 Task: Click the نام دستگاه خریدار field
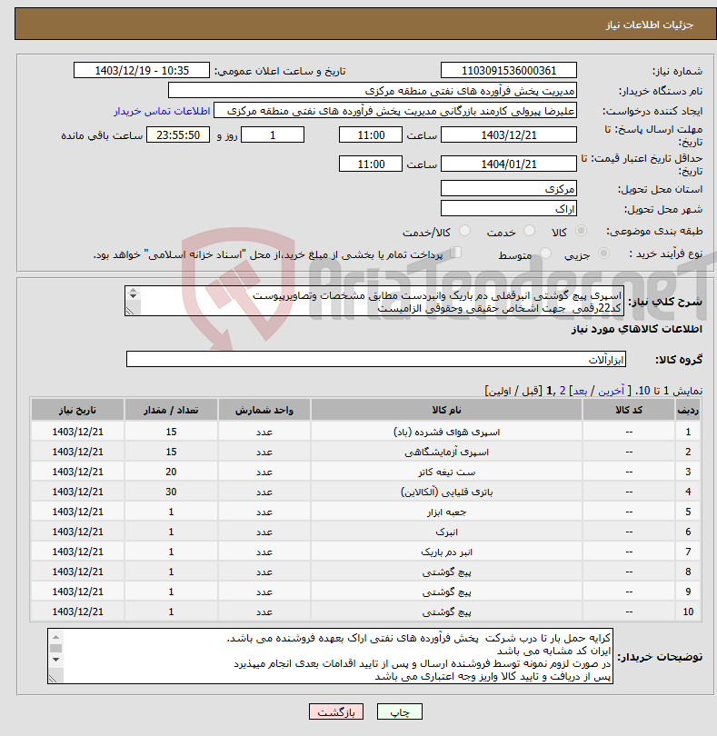(373, 91)
